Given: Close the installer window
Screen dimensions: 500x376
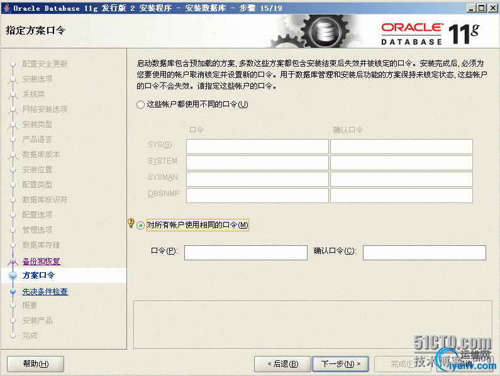Looking at the screenshot, I should tap(493, 8).
